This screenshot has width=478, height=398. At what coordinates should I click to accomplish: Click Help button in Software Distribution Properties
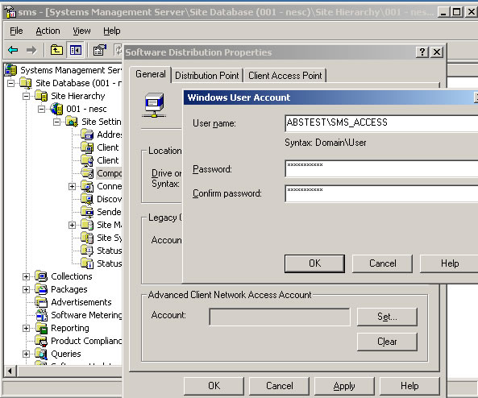point(409,386)
